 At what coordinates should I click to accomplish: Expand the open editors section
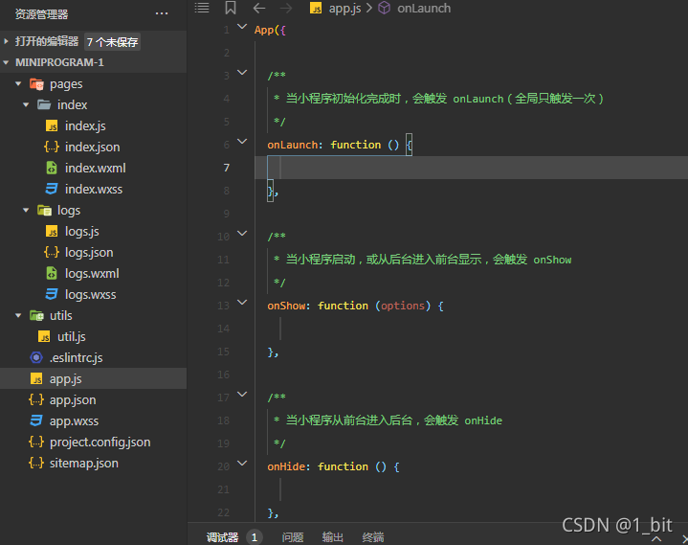pos(6,41)
